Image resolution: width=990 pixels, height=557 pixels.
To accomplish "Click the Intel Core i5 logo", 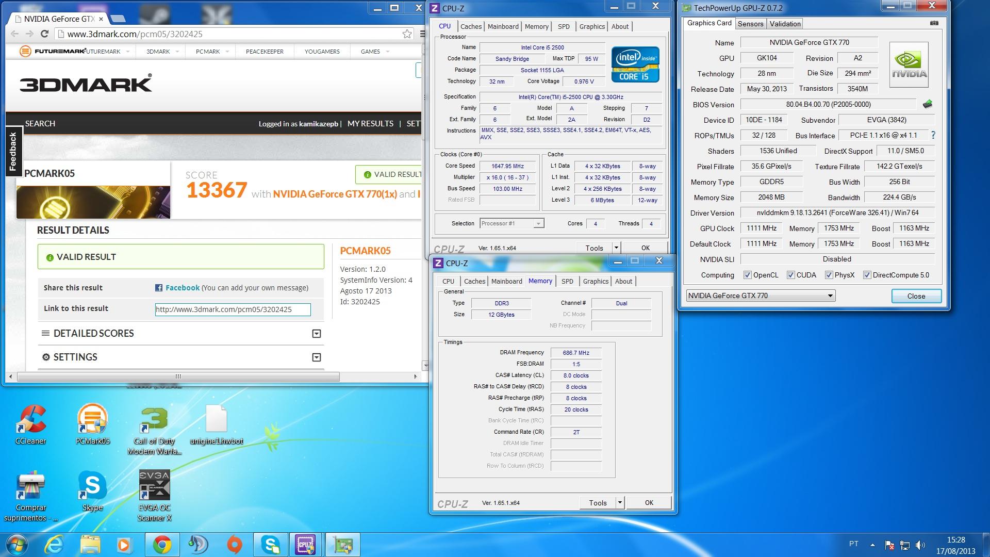I will [x=635, y=64].
